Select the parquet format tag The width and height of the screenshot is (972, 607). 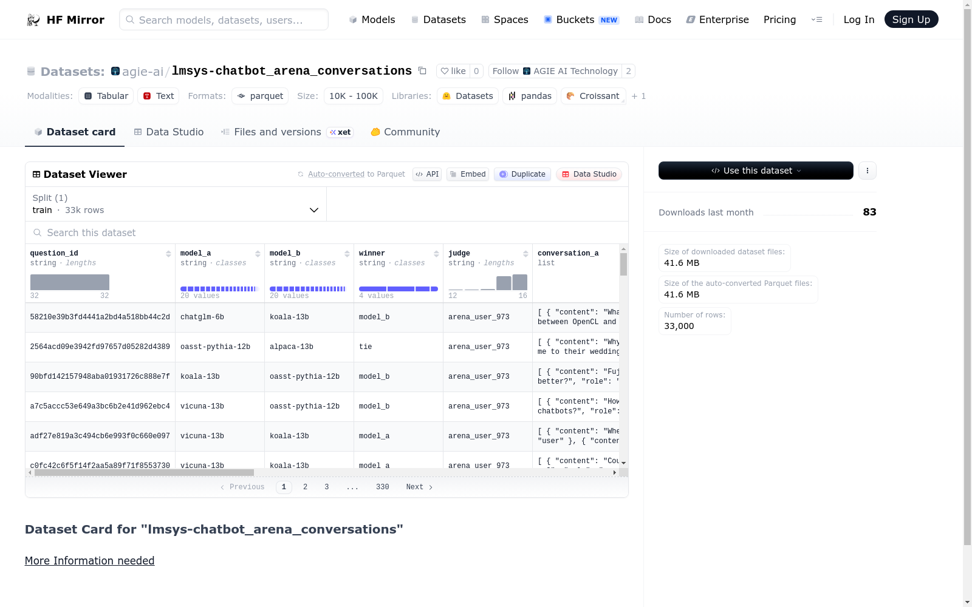[x=260, y=96]
